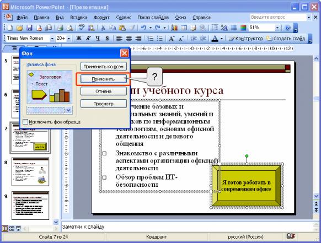Click 'Создать слайд' button
Screen dimensions: 321x243
pyautogui.click(x=286, y=39)
